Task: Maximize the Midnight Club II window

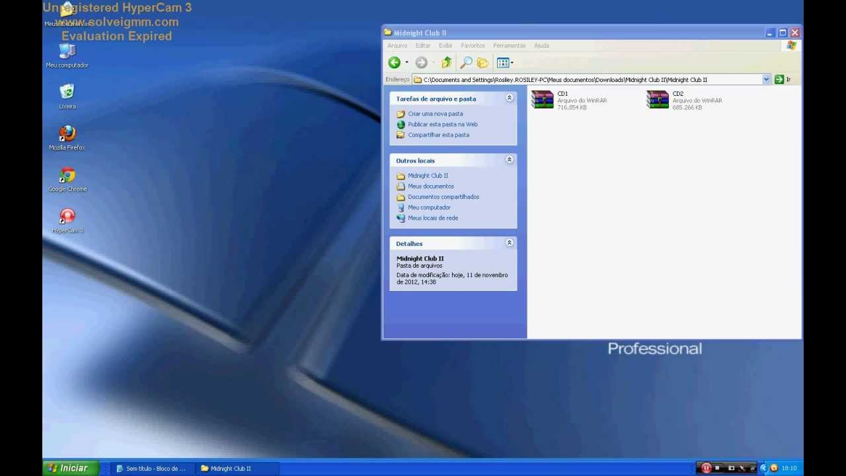Action: pos(783,32)
